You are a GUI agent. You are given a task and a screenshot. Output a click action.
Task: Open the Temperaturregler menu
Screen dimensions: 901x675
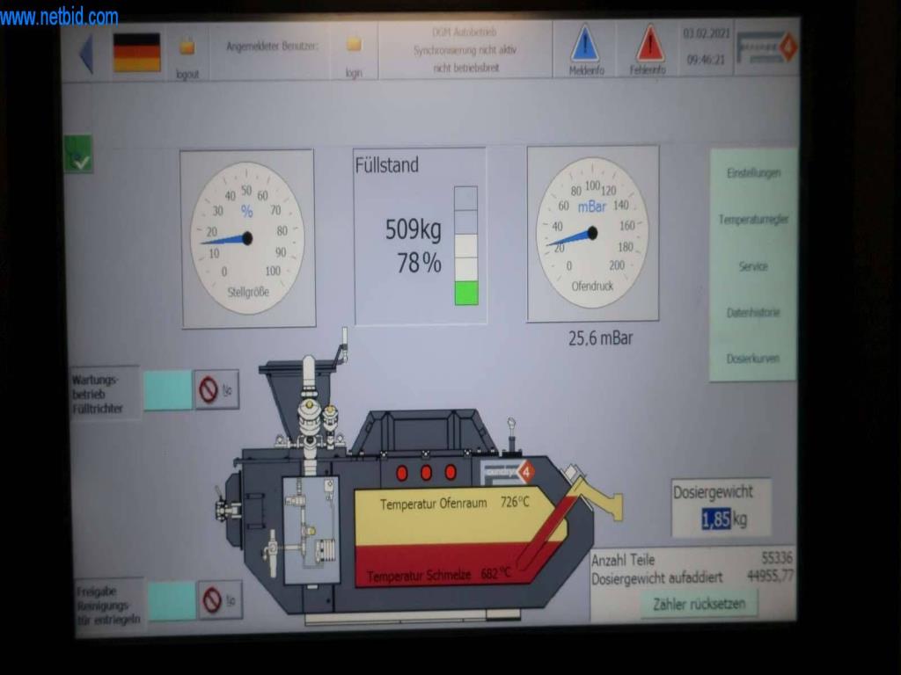[753, 220]
